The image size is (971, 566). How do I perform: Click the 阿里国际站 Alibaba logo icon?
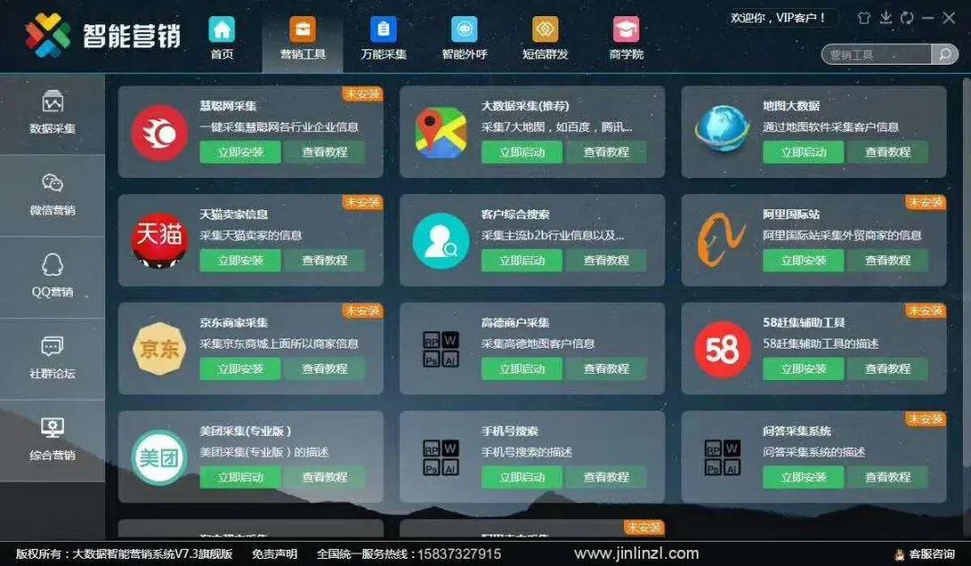tap(722, 240)
